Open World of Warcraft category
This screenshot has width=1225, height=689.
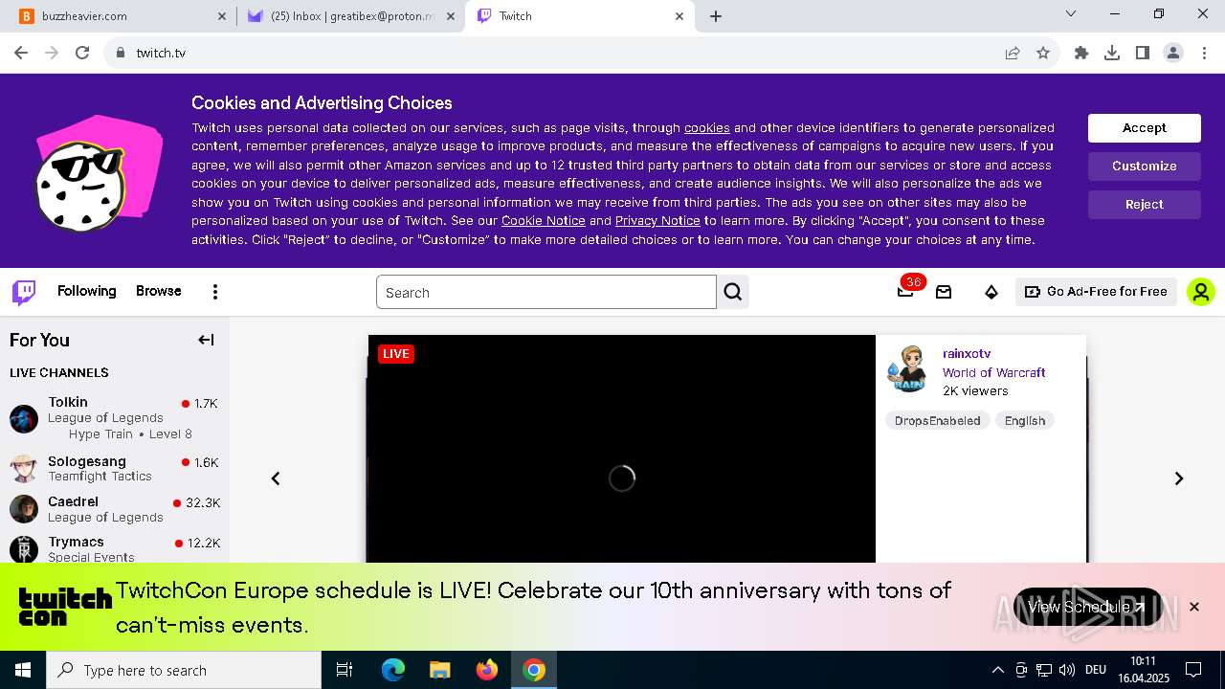pos(993,372)
